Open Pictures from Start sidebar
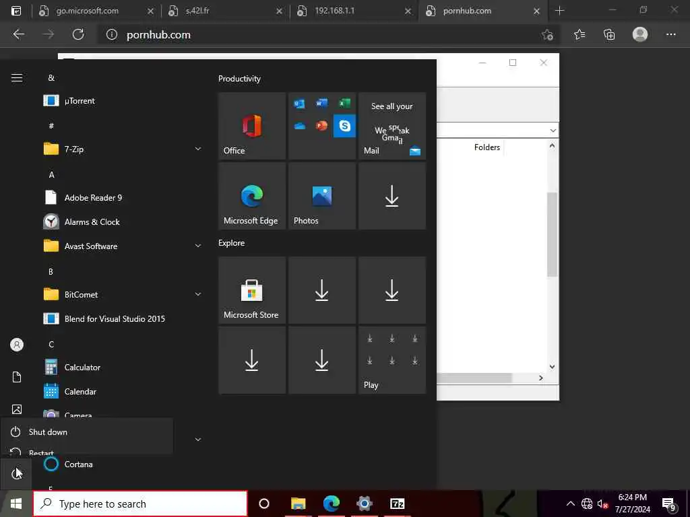The width and height of the screenshot is (690, 517). 17,409
